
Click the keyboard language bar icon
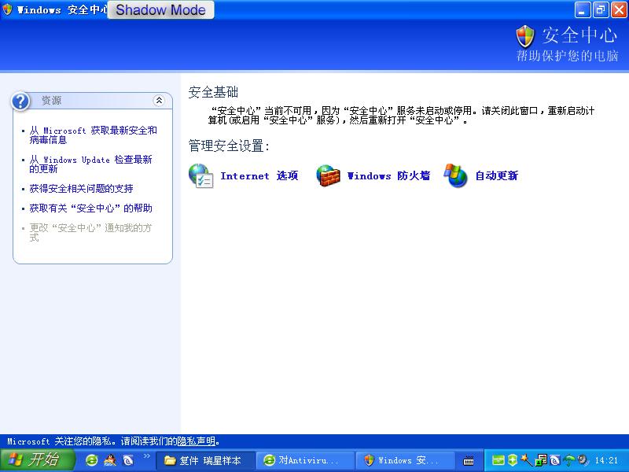click(469, 460)
